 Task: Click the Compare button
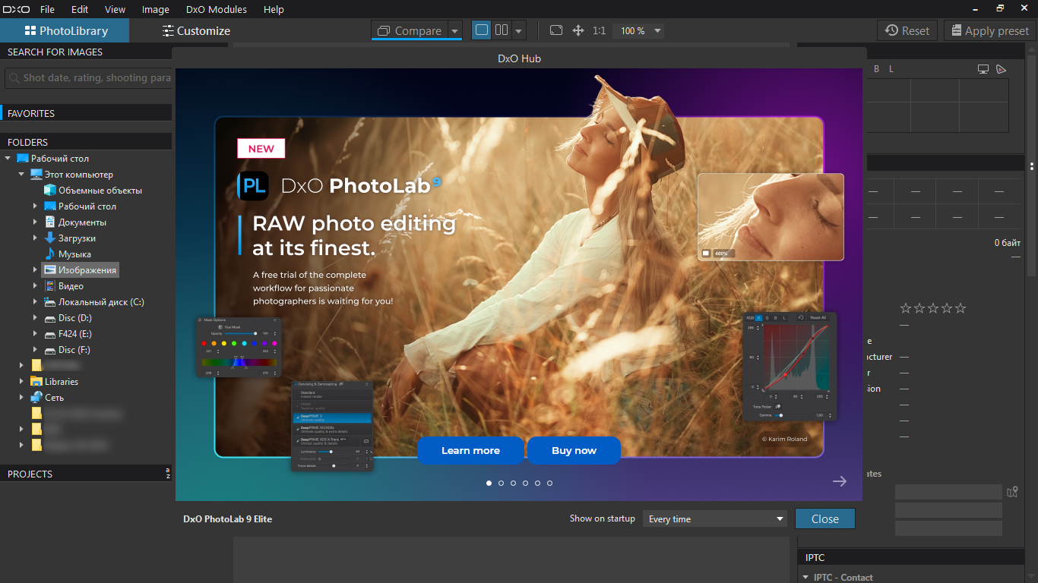pos(409,31)
